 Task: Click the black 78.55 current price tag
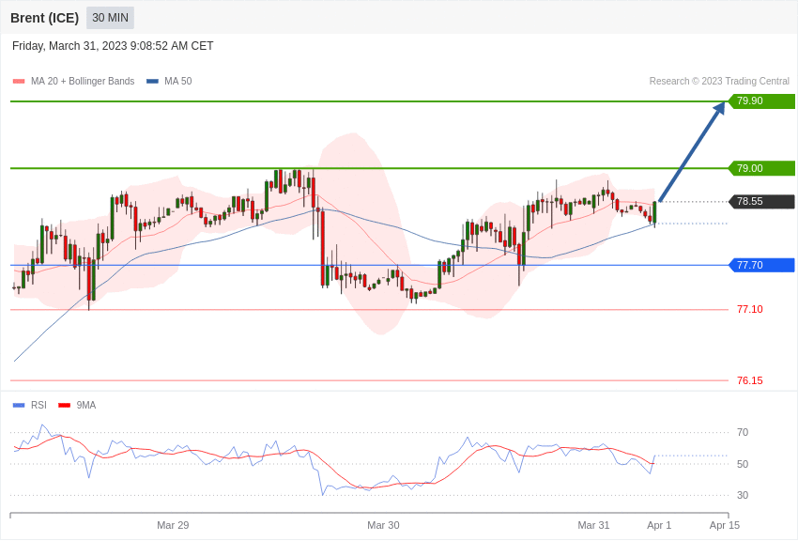click(x=762, y=202)
